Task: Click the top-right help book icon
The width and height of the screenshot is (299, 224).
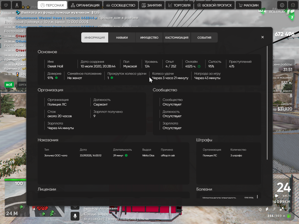Action: [293, 5]
